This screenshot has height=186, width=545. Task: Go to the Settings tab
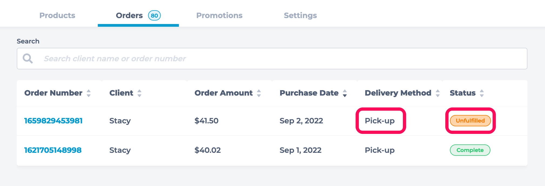(300, 16)
